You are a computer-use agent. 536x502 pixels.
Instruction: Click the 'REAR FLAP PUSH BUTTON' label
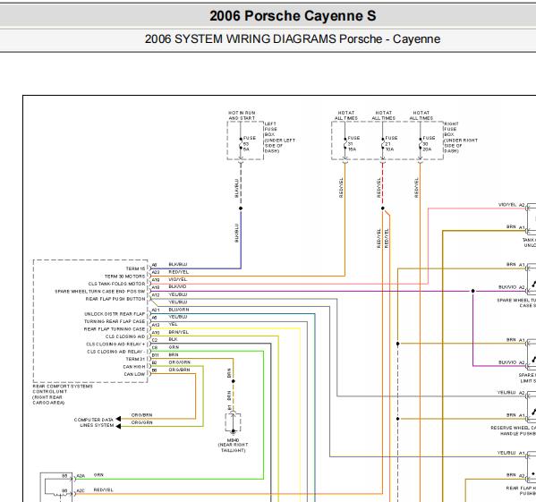[115, 299]
